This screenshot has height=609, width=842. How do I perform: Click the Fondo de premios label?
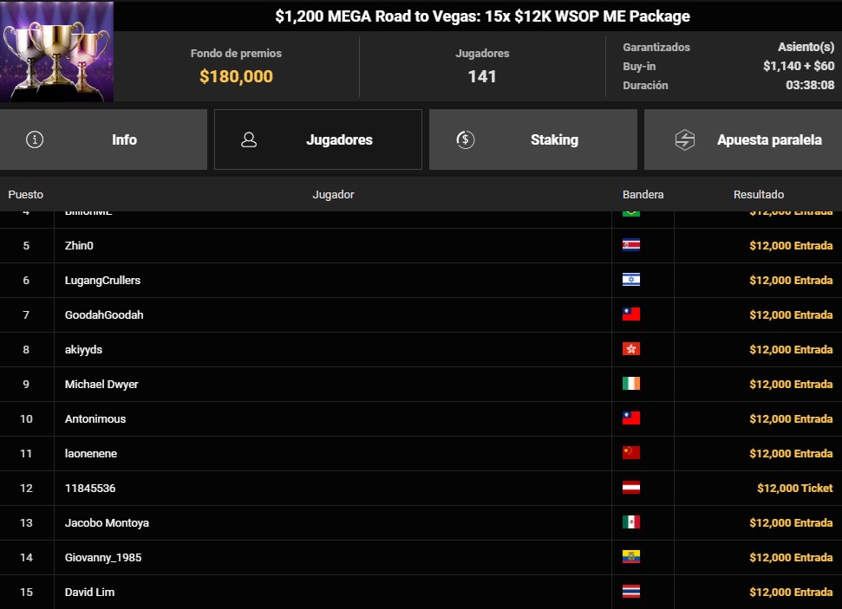coord(236,53)
